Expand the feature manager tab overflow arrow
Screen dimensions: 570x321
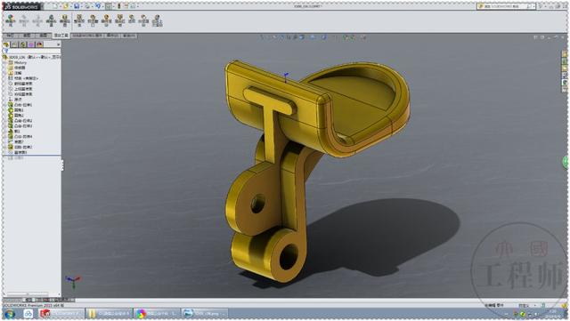pos(58,44)
